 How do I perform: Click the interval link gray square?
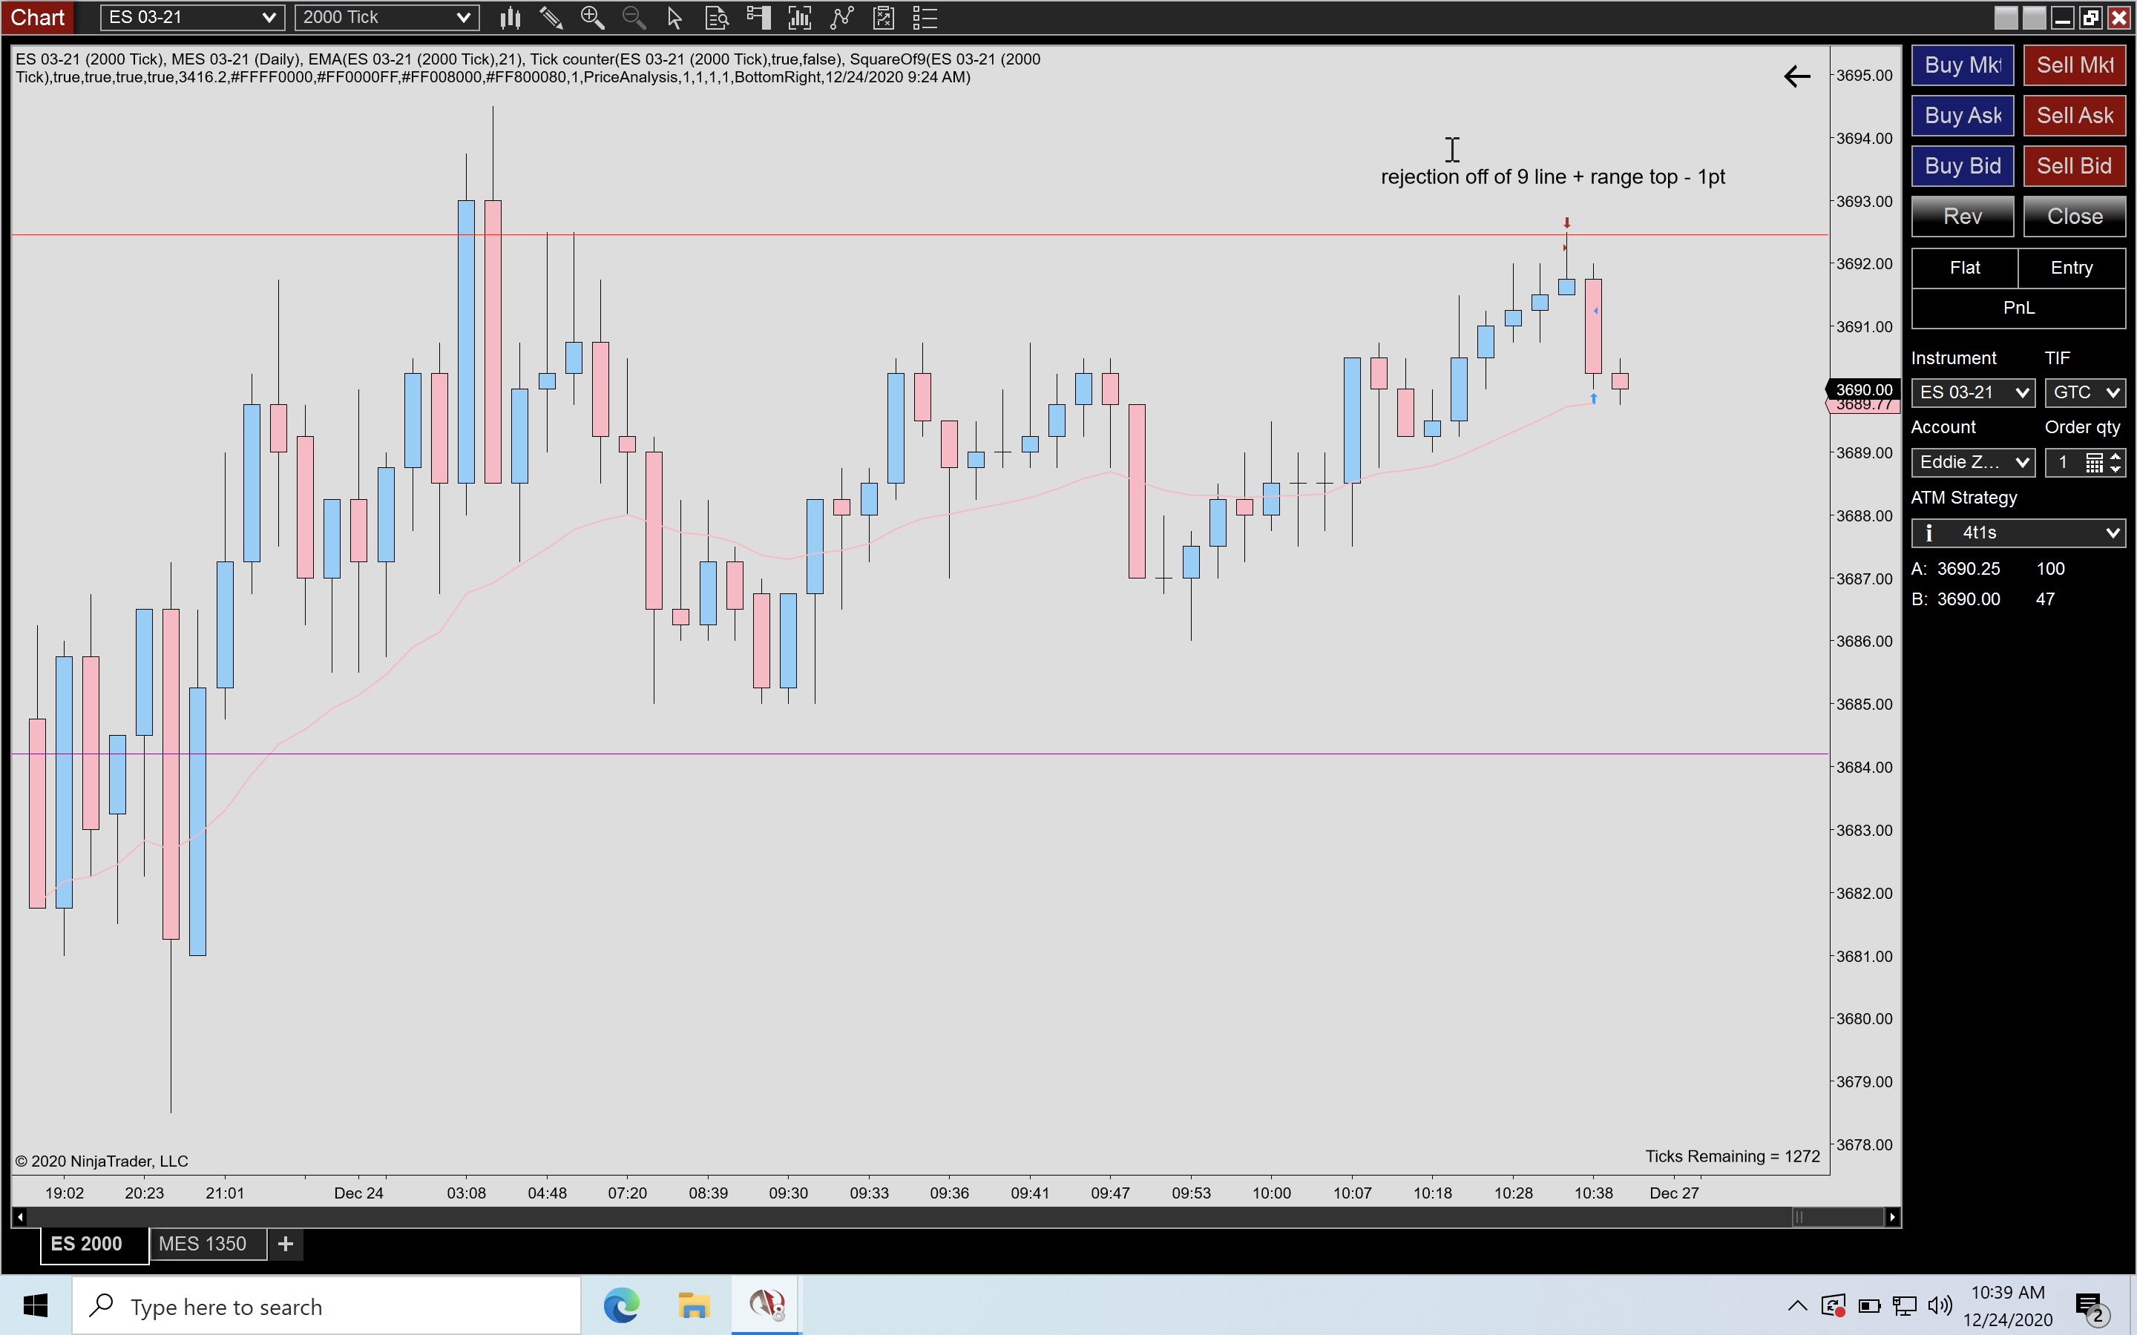(2035, 18)
